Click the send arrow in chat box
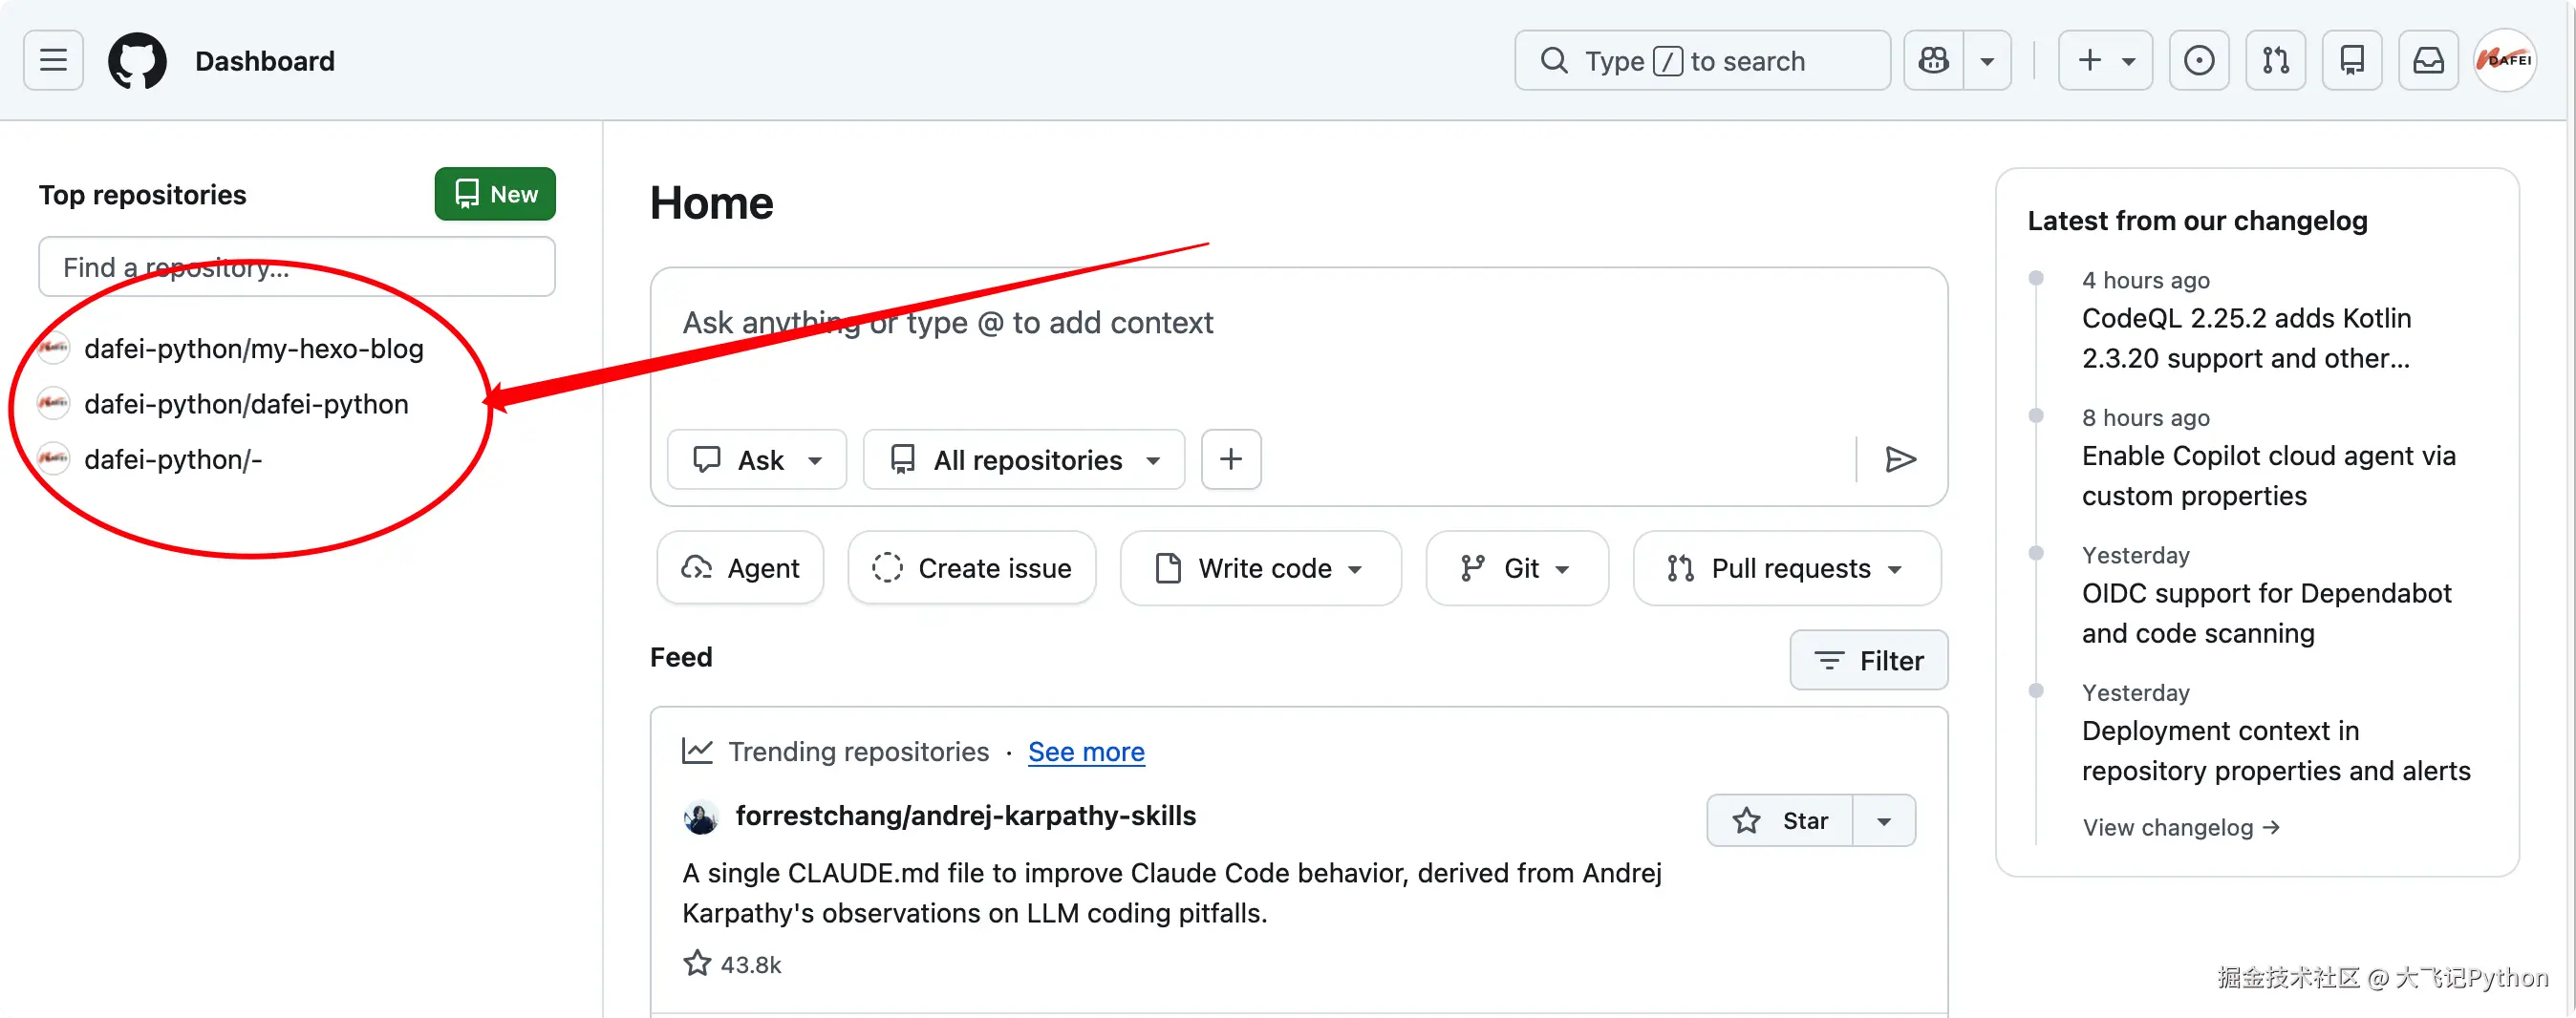The height and width of the screenshot is (1018, 2576). tap(1899, 459)
